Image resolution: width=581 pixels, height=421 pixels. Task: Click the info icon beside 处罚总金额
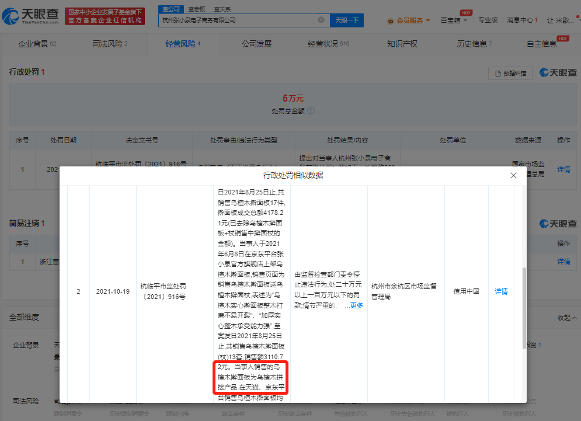pyautogui.click(x=311, y=110)
